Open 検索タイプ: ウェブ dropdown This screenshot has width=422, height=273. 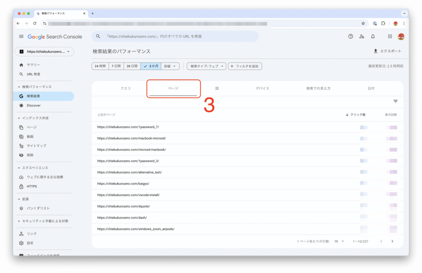click(206, 66)
